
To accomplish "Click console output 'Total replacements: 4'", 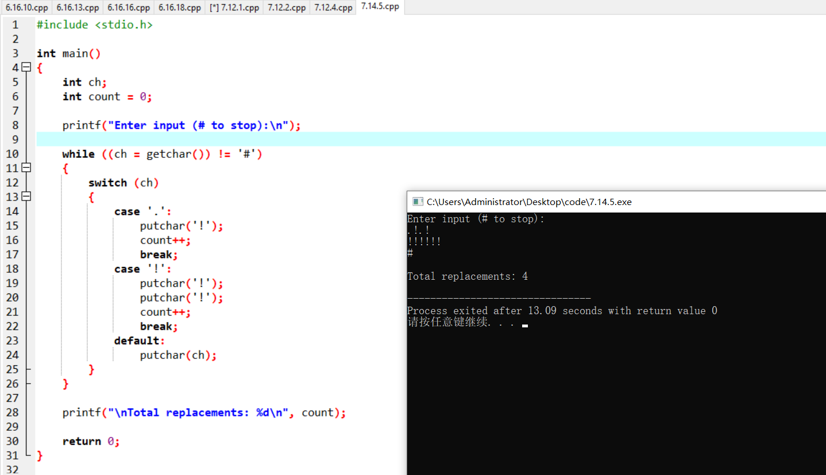I will (468, 276).
